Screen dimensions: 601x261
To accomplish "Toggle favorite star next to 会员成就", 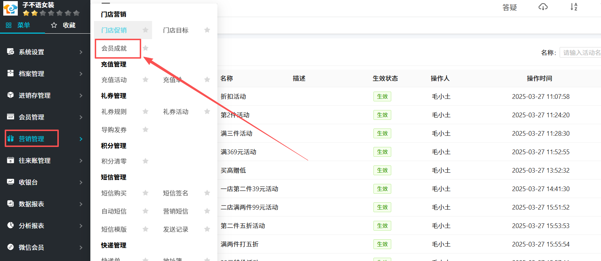I will 146,48.
